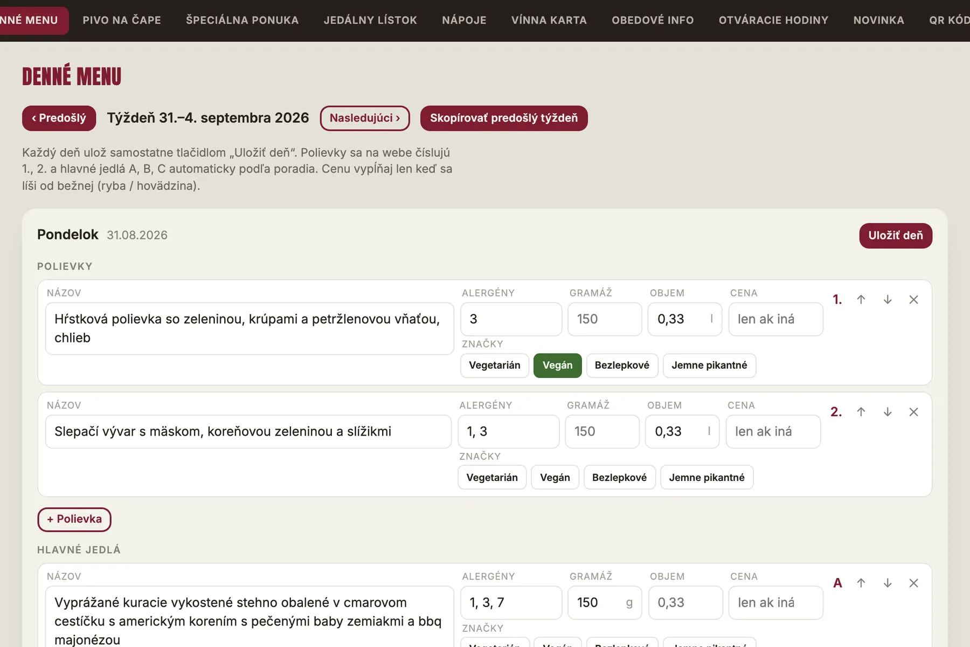970x647 pixels.
Task: Open Pivo na čape tab
Action: click(122, 20)
